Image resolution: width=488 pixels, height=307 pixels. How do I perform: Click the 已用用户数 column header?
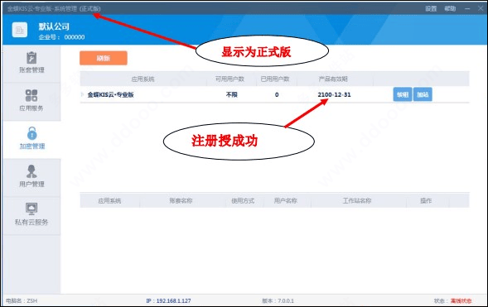275,79
